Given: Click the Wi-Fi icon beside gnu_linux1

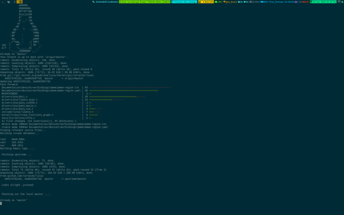Looking at the screenshot, I should tap(224, 2).
